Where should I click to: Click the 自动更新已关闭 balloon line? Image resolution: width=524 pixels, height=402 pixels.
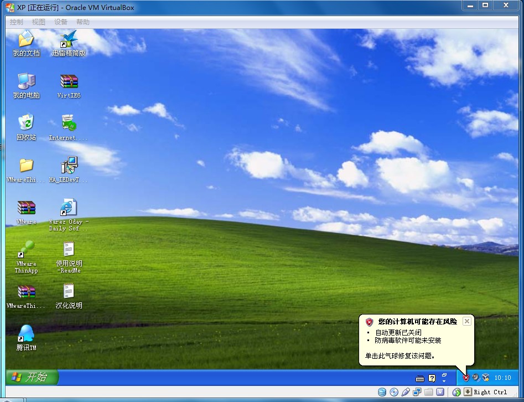(x=398, y=332)
